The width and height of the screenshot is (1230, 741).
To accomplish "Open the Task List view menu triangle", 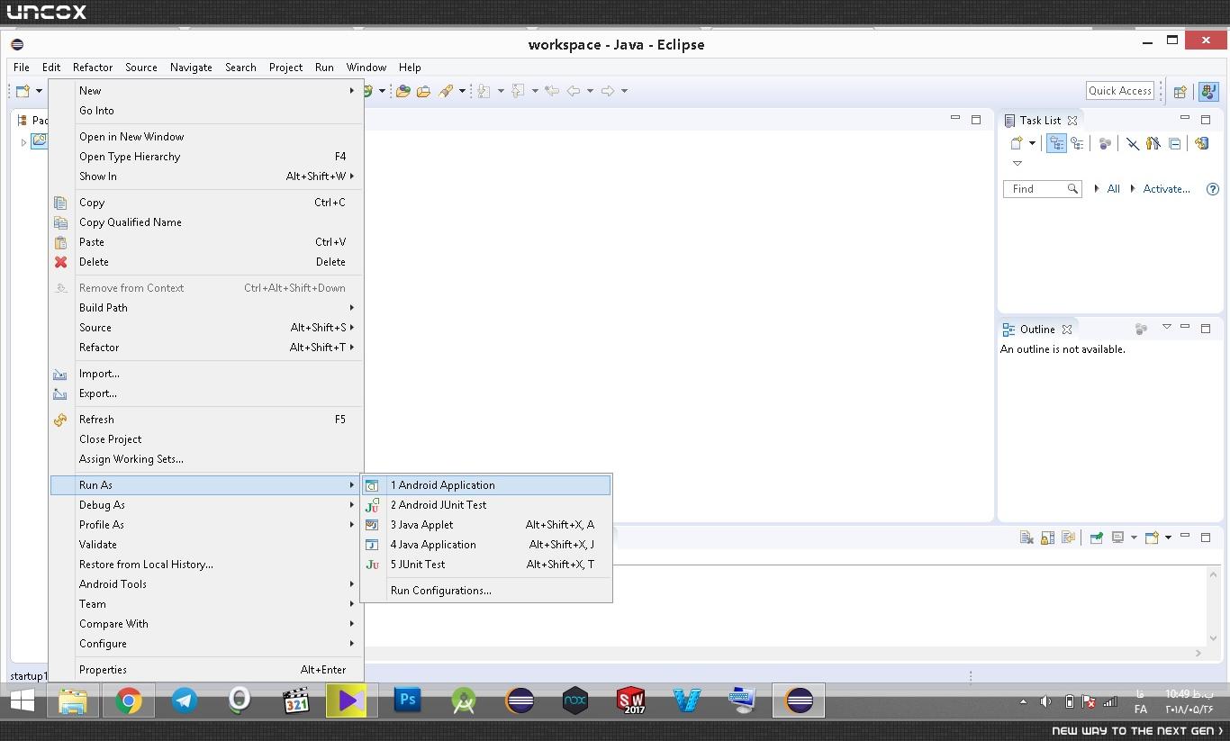I will tap(1017, 164).
